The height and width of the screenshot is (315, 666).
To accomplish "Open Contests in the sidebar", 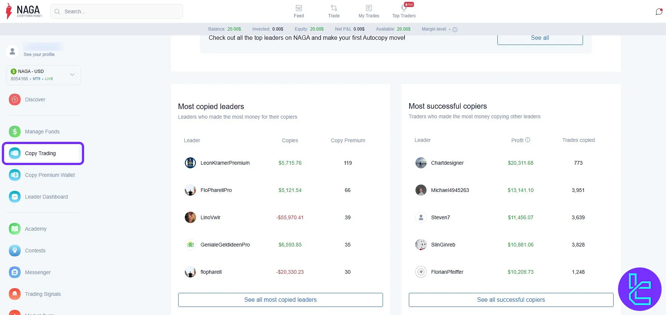I will 35,251.
